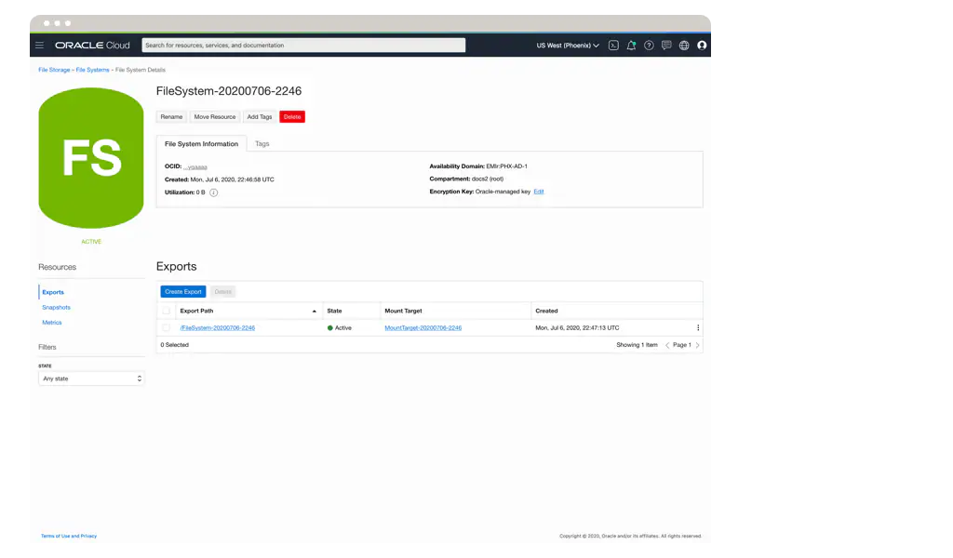Open the notifications bell
Viewport: 953px width, 558px height.
tap(631, 45)
